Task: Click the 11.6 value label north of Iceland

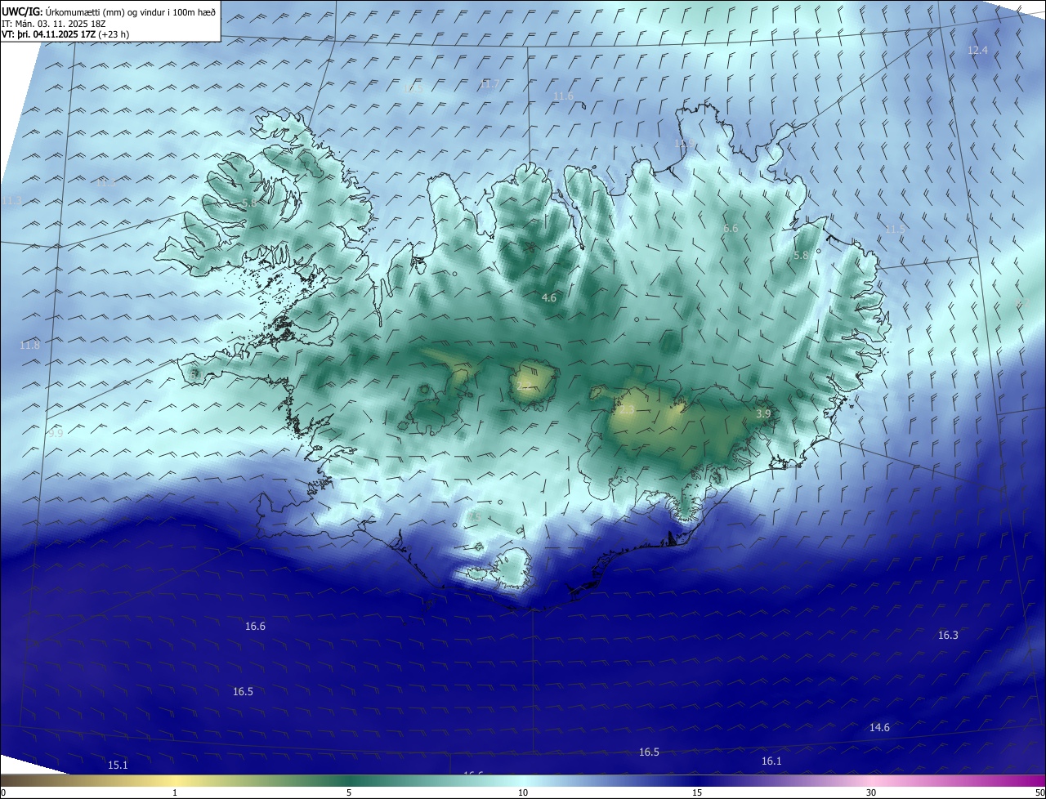Action: 563,96
